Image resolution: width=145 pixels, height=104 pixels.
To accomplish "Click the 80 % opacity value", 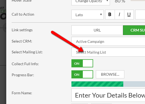I will coord(120,1).
